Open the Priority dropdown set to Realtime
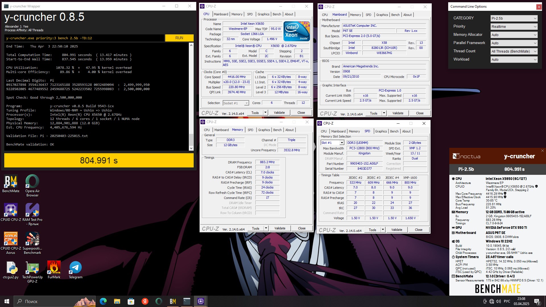Viewport: 546px width, 307px height. click(x=514, y=26)
